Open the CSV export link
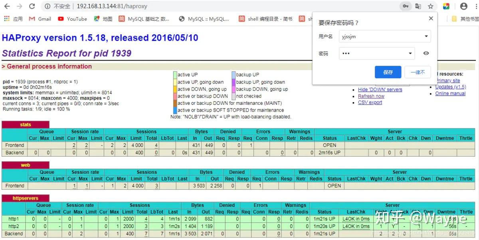 370,102
